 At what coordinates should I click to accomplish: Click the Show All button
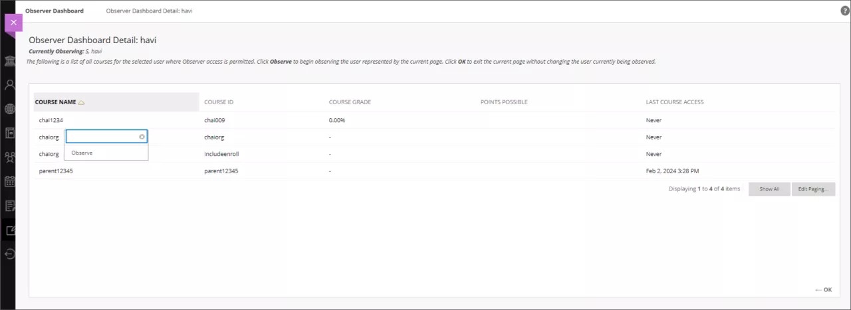(769, 189)
